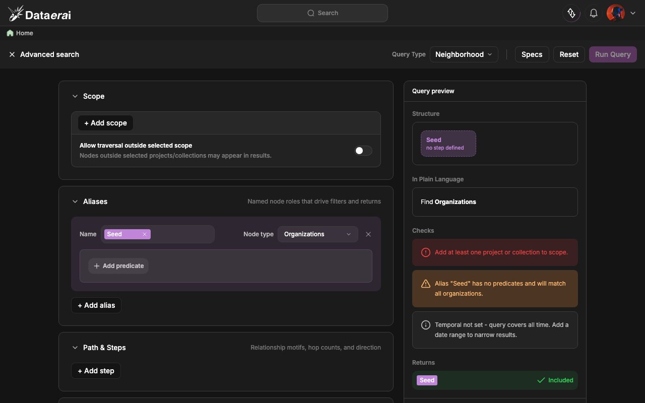Select the Seed node in Structure preview

click(448, 144)
